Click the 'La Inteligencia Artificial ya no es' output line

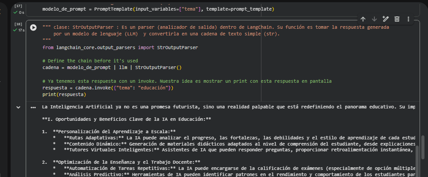tap(229, 107)
